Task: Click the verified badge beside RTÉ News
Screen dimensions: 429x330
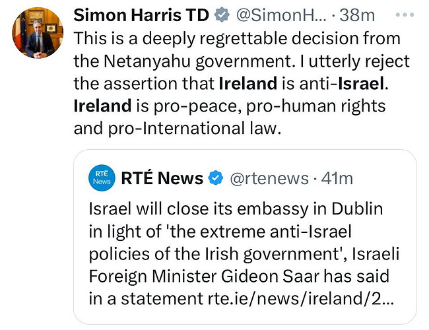Action: point(216,178)
